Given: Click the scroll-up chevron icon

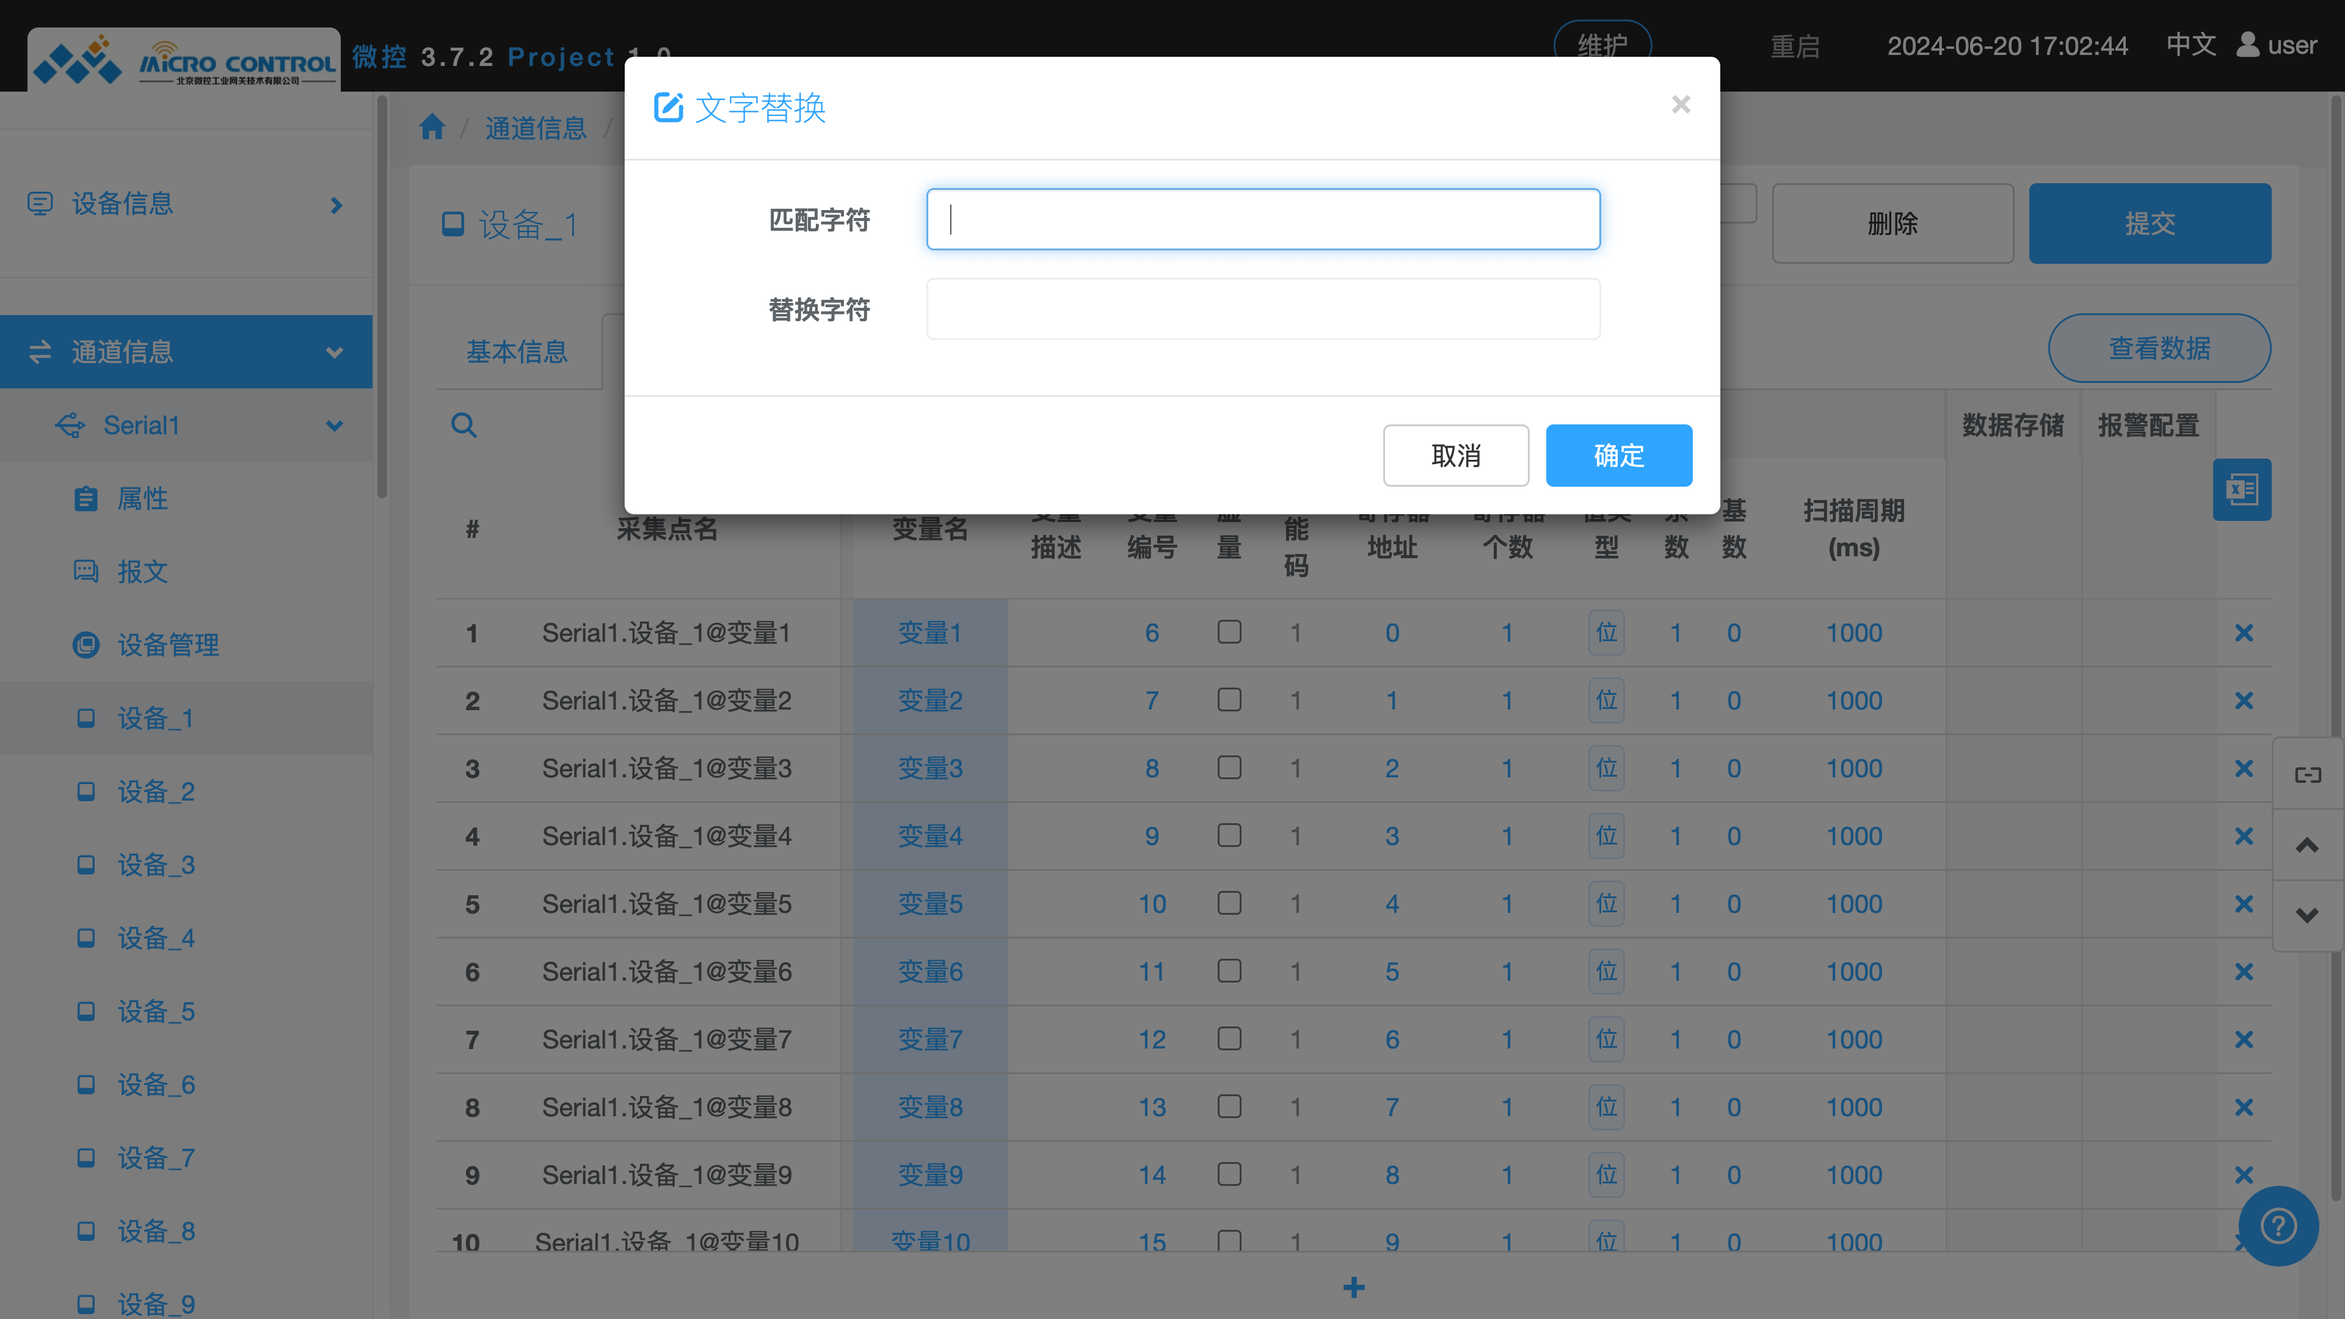Looking at the screenshot, I should tap(2307, 845).
